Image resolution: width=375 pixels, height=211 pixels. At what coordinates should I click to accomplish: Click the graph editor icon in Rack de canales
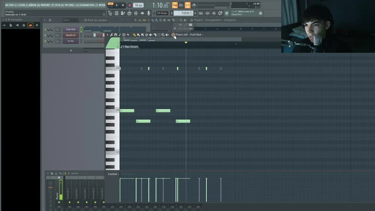click(139, 20)
